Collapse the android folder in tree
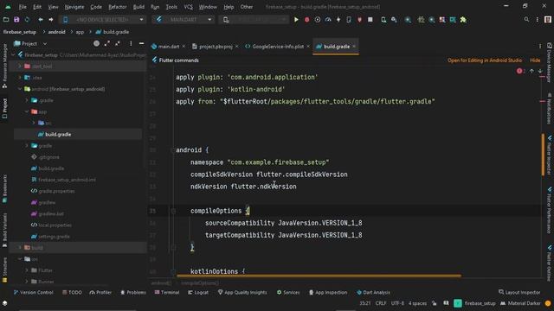The height and width of the screenshot is (311, 554). [20, 89]
